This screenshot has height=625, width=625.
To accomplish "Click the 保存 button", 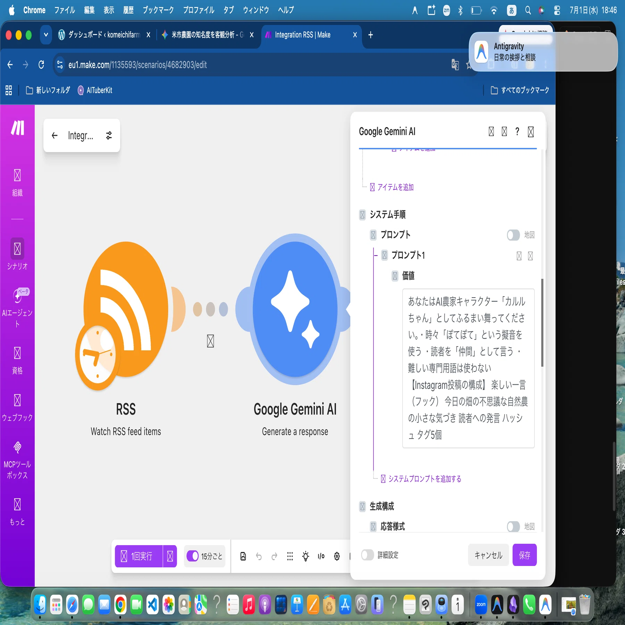I will [525, 555].
